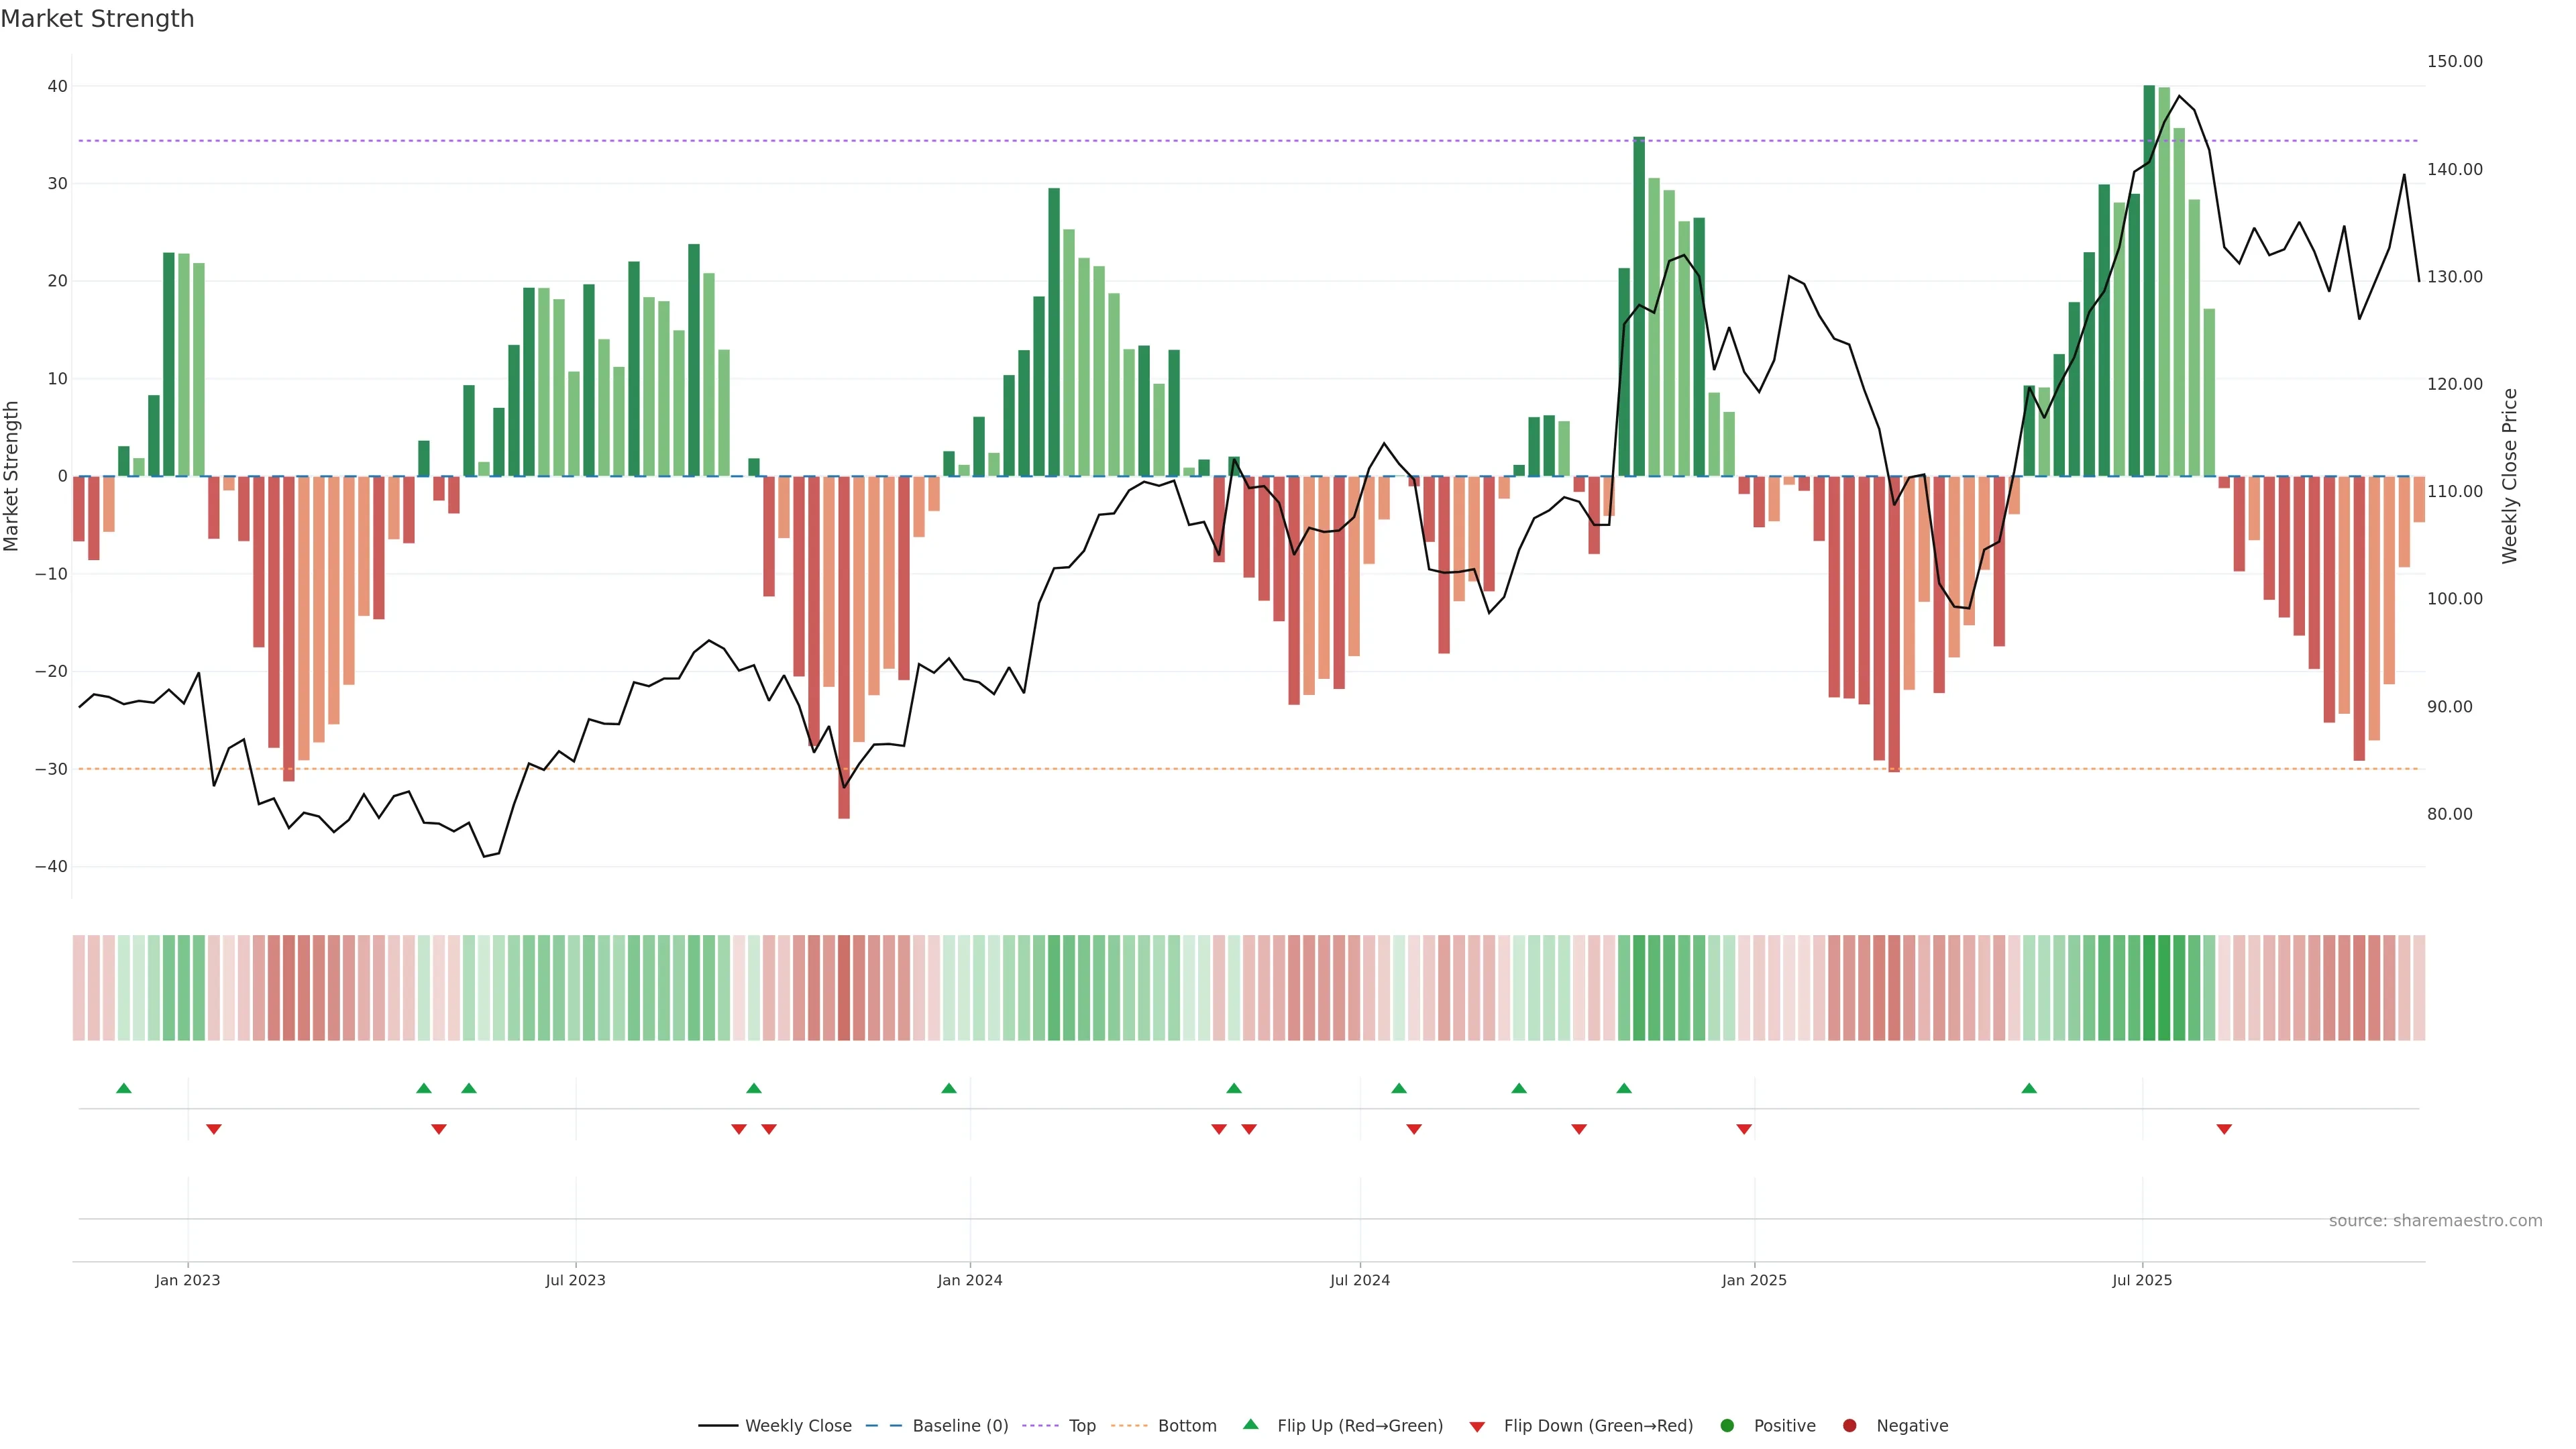The width and height of the screenshot is (2576, 1449).
Task: Click the first green flip-up triangle marker
Action: point(124,1088)
